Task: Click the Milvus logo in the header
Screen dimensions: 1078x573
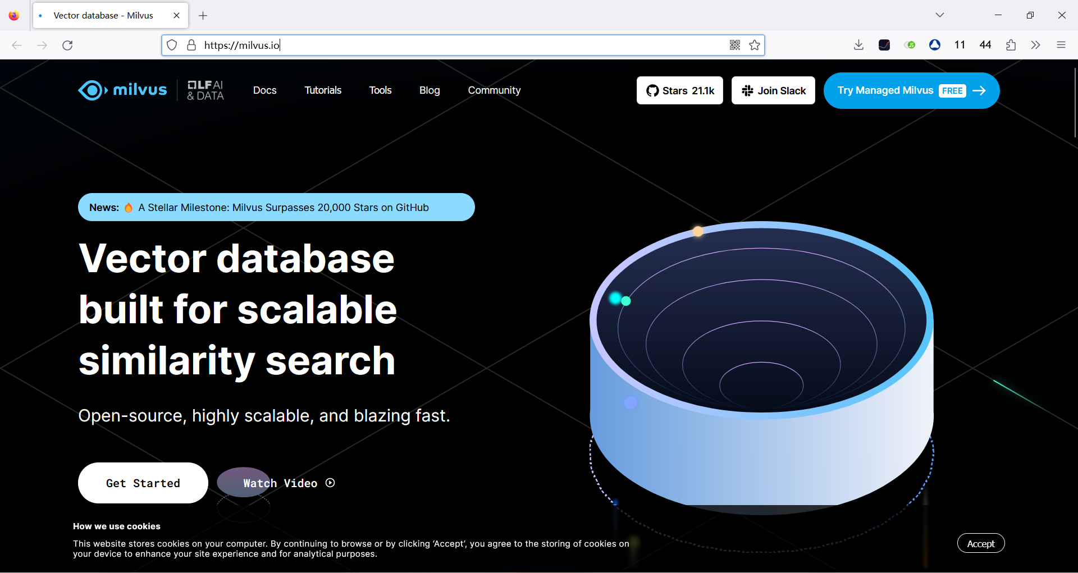Action: click(122, 90)
